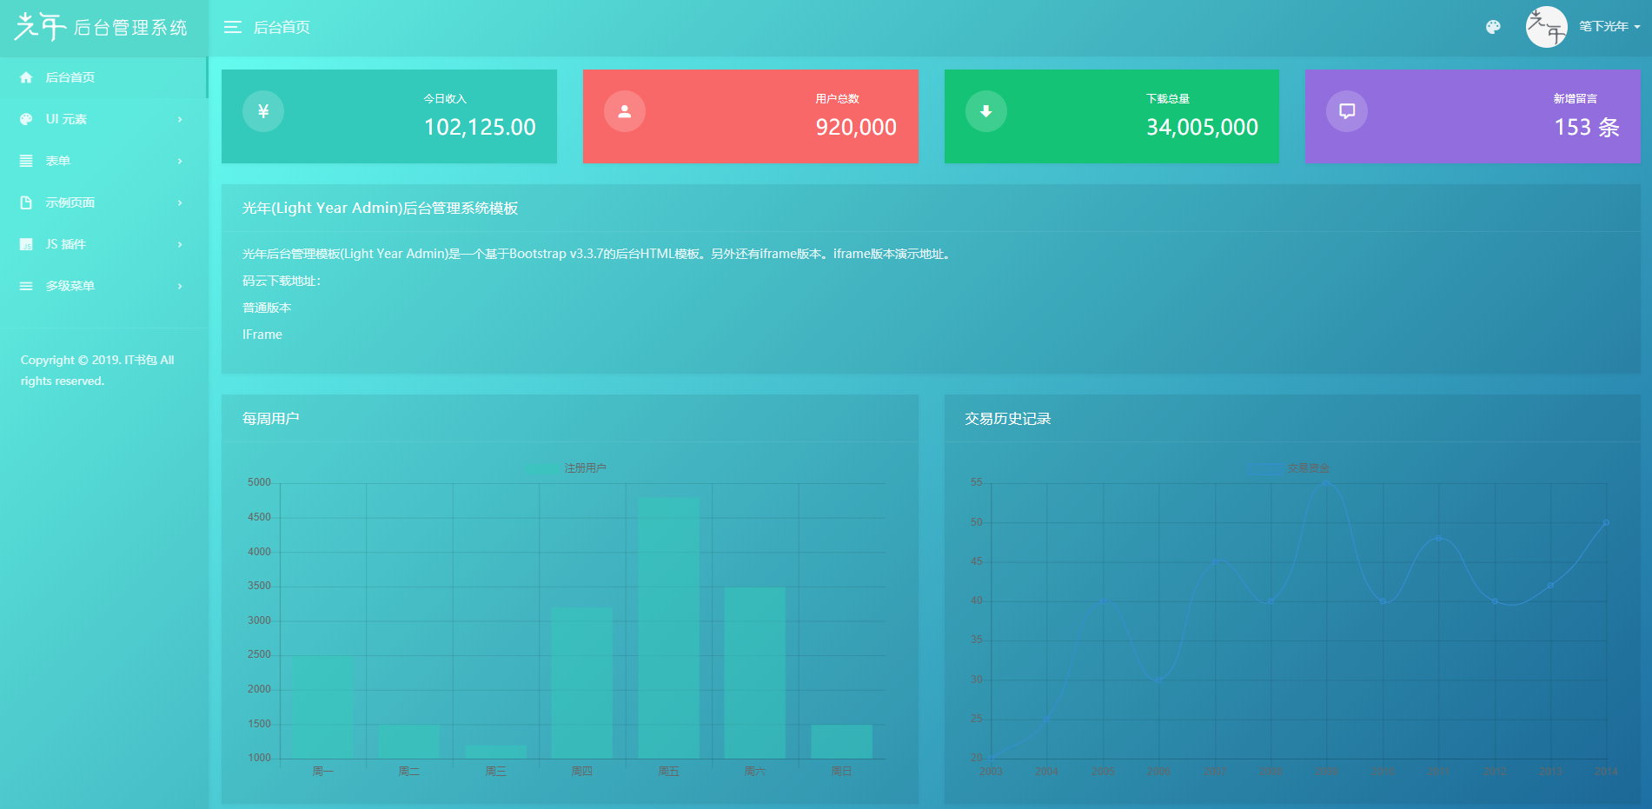Image resolution: width=1652 pixels, height=809 pixels.
Task: Click the home icon beside 后台首页
Action: (x=26, y=77)
